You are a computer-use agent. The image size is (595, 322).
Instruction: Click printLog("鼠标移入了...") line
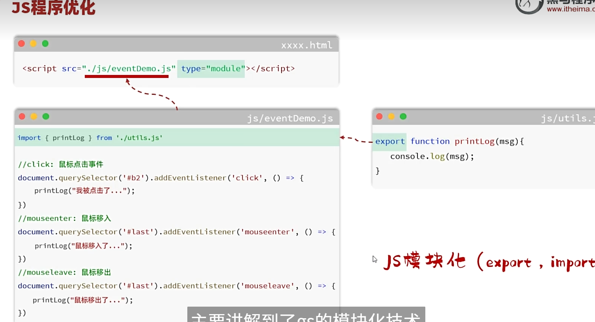click(x=83, y=246)
